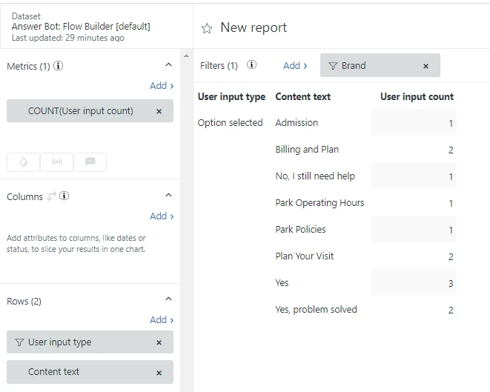Image resolution: width=490 pixels, height=392 pixels.
Task: Click the speech bubble annotation icon
Action: [90, 162]
